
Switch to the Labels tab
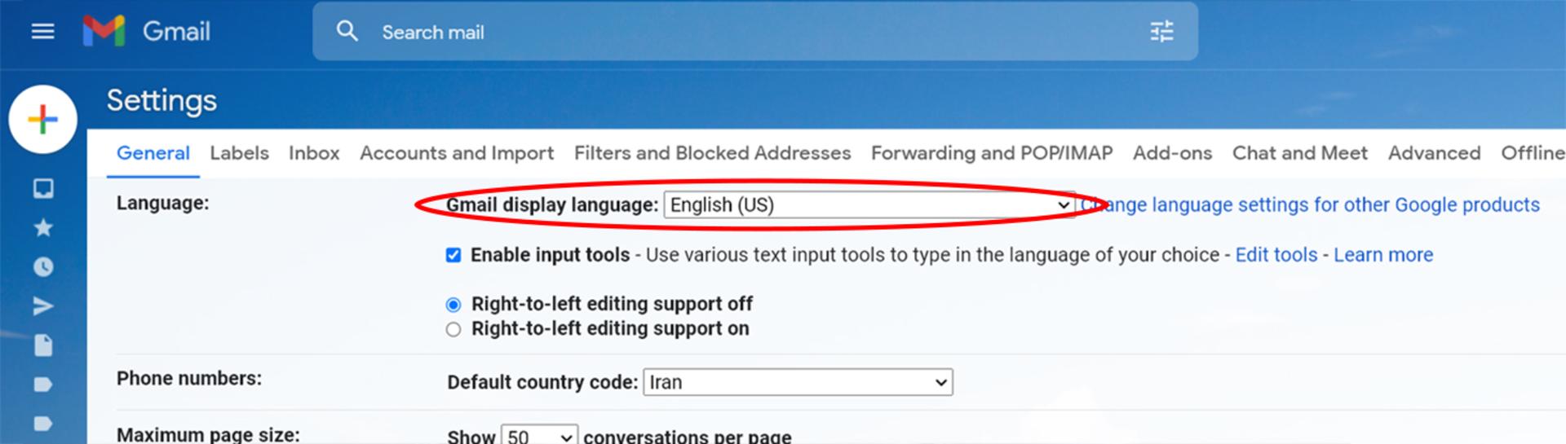coord(239,153)
